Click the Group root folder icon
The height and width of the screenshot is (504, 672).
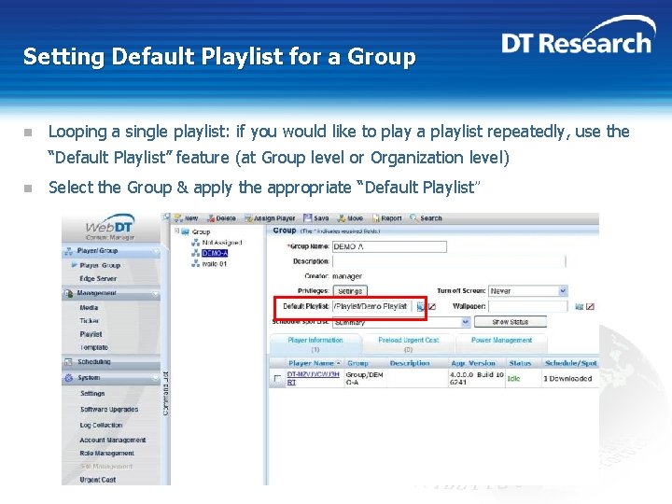185,231
